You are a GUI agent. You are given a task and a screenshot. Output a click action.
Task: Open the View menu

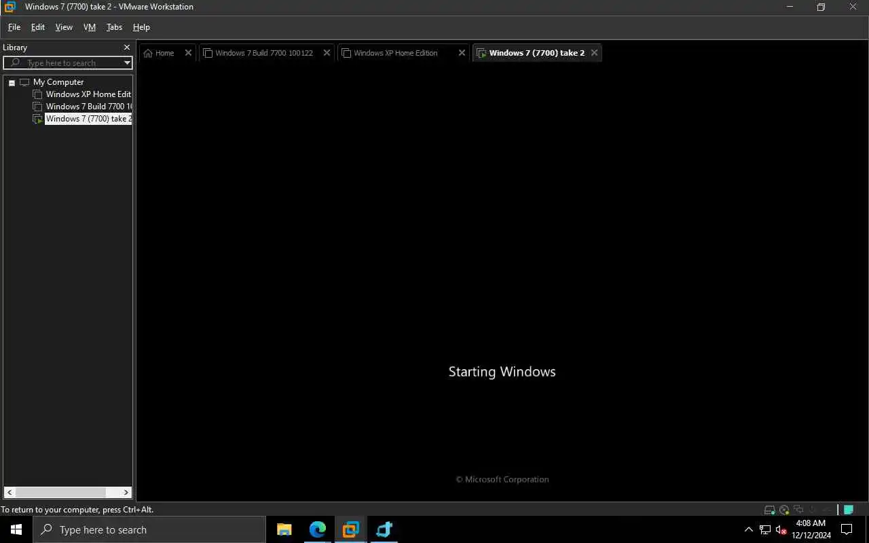pyautogui.click(x=64, y=27)
